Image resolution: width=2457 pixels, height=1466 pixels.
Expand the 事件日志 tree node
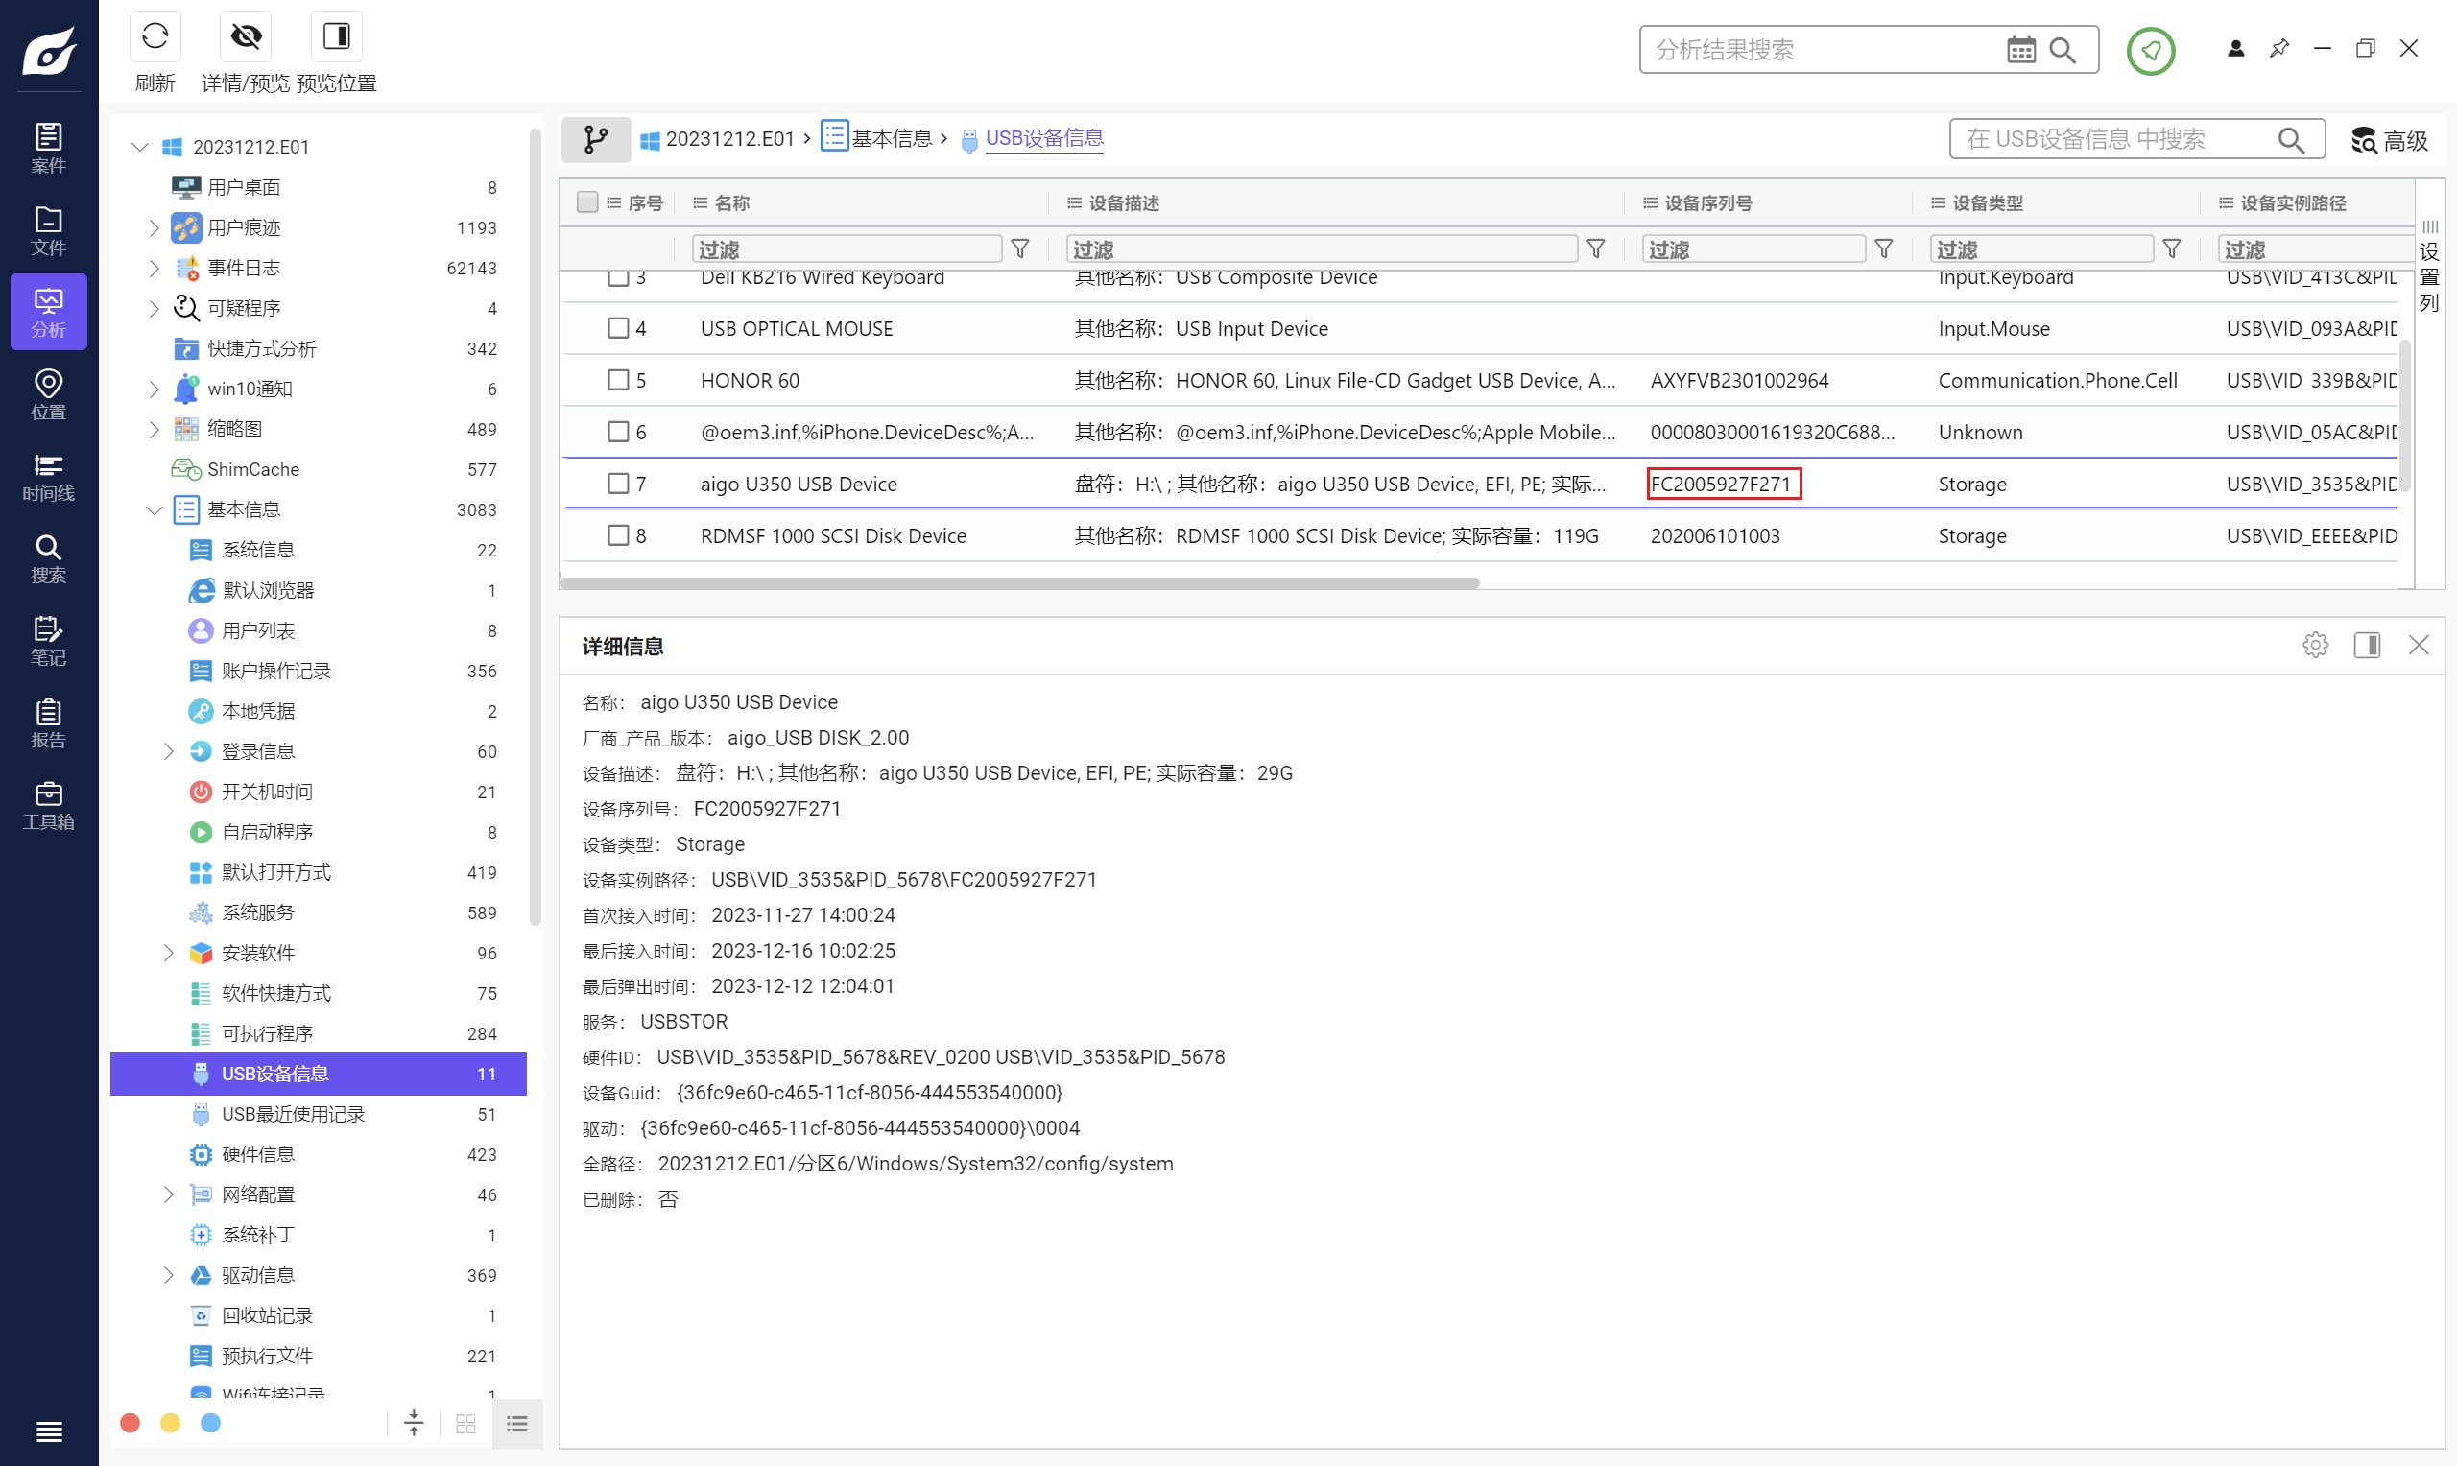click(155, 268)
